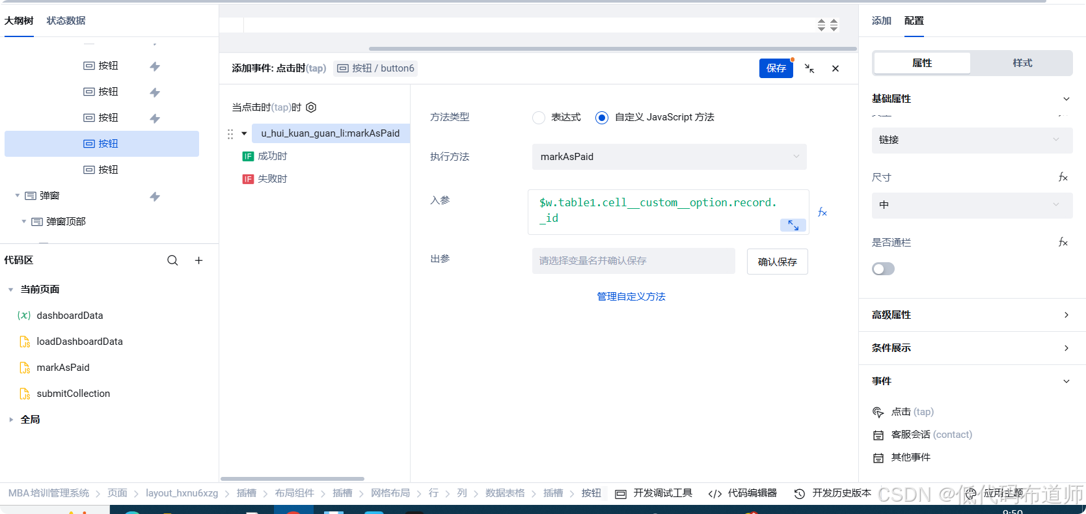The width and height of the screenshot is (1086, 514).
Task: Select 样式 tab
Action: (1022, 63)
